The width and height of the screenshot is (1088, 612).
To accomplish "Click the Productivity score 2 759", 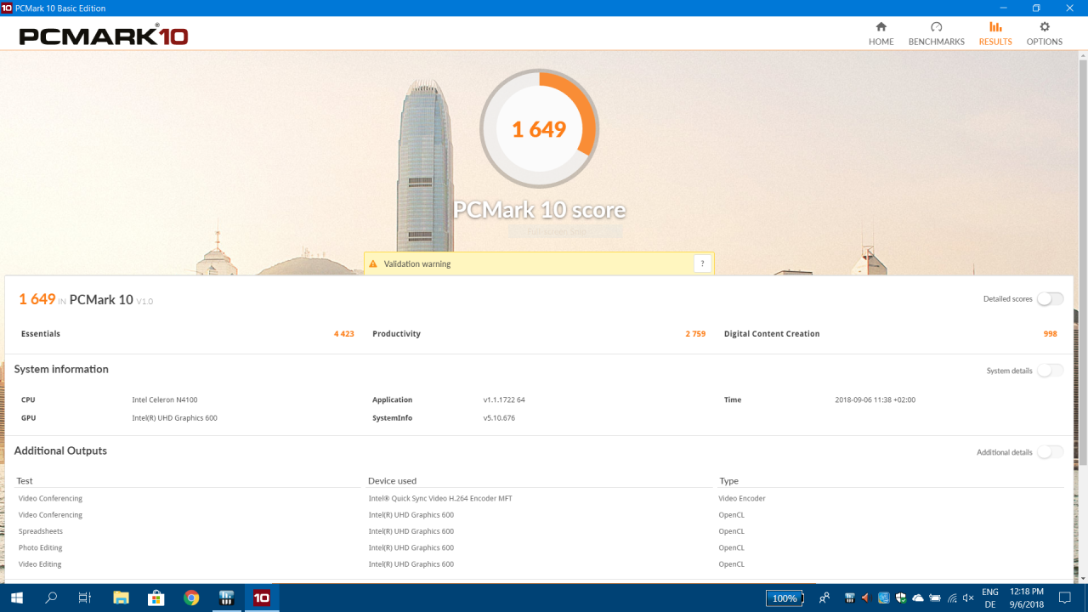I will coord(695,334).
